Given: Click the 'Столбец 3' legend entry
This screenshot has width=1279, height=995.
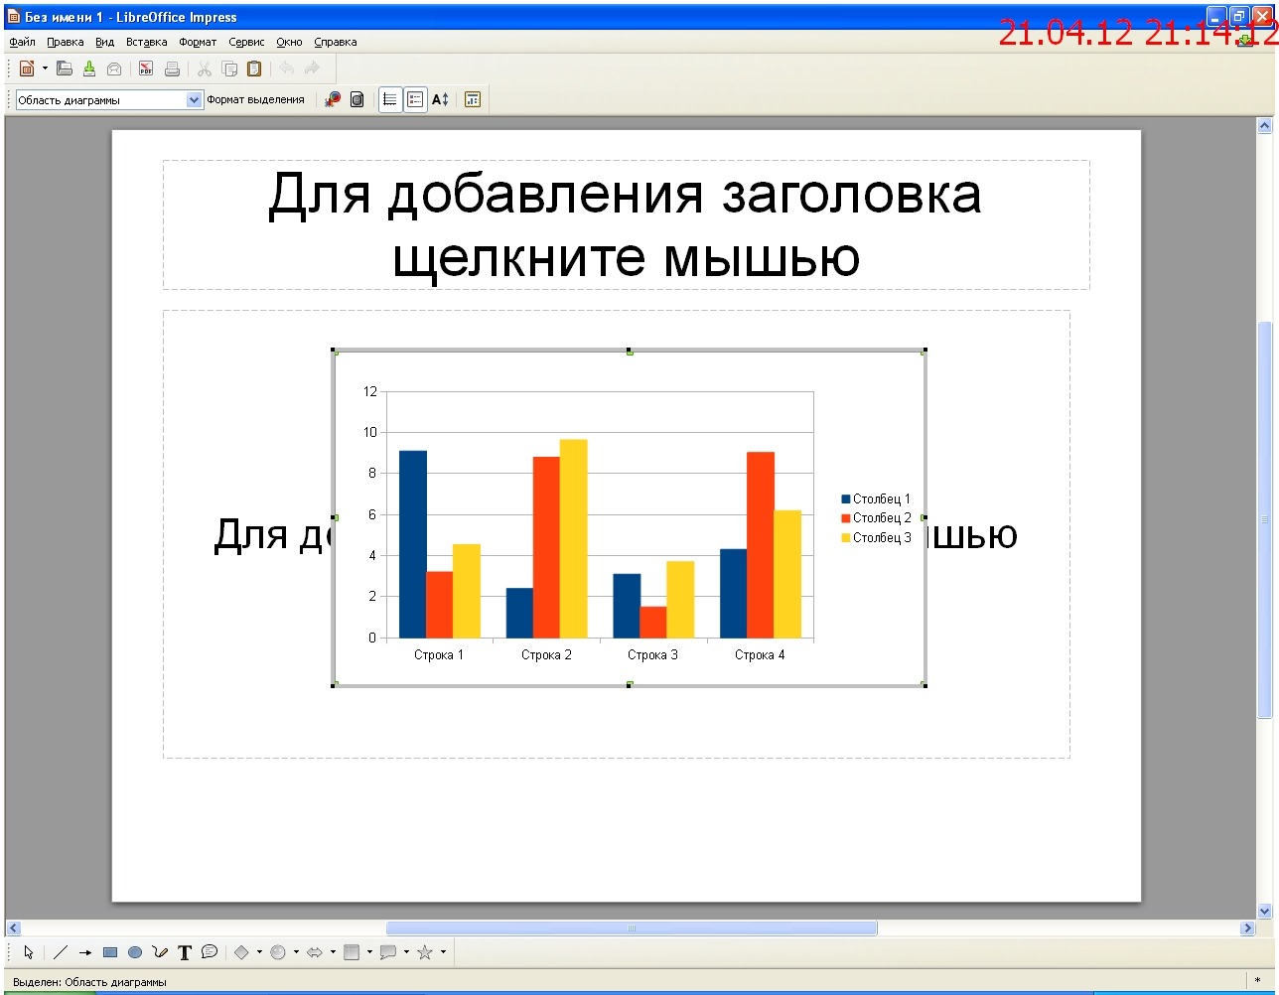Looking at the screenshot, I should (x=876, y=537).
